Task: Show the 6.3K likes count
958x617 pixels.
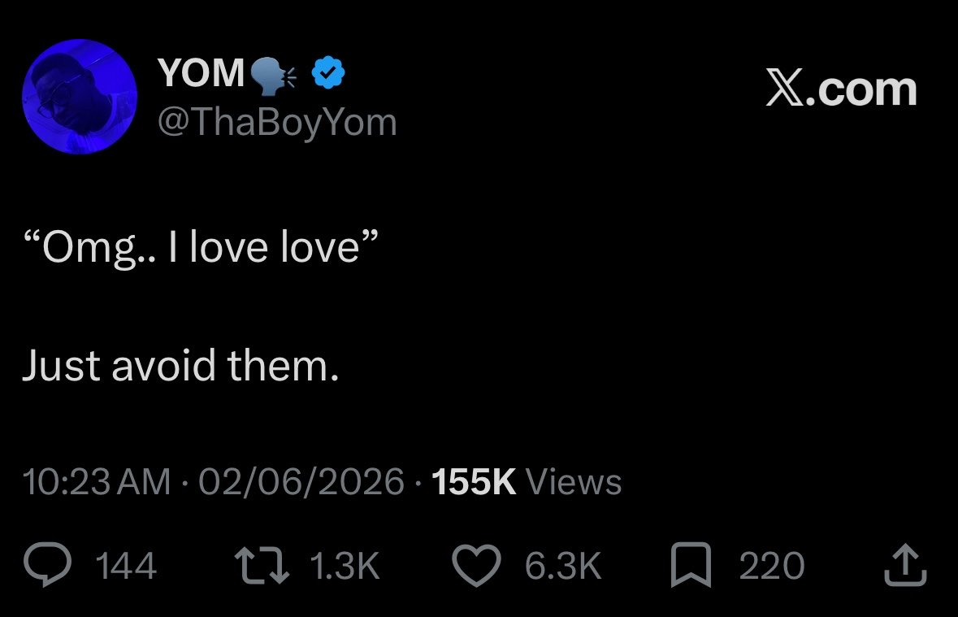Action: click(563, 565)
